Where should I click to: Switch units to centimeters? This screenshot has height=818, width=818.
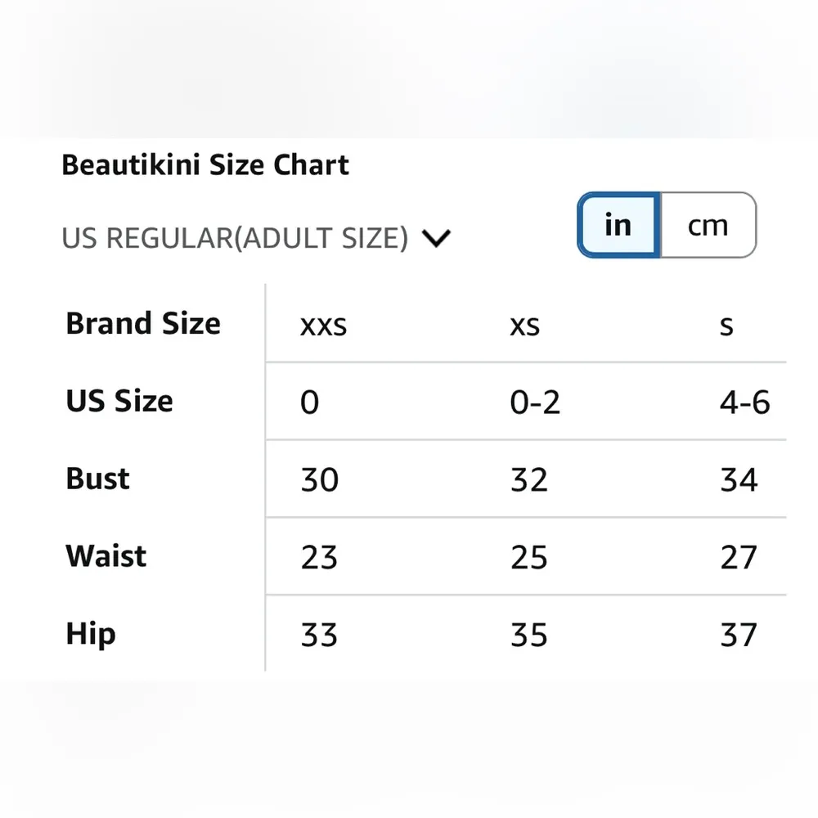click(x=708, y=226)
